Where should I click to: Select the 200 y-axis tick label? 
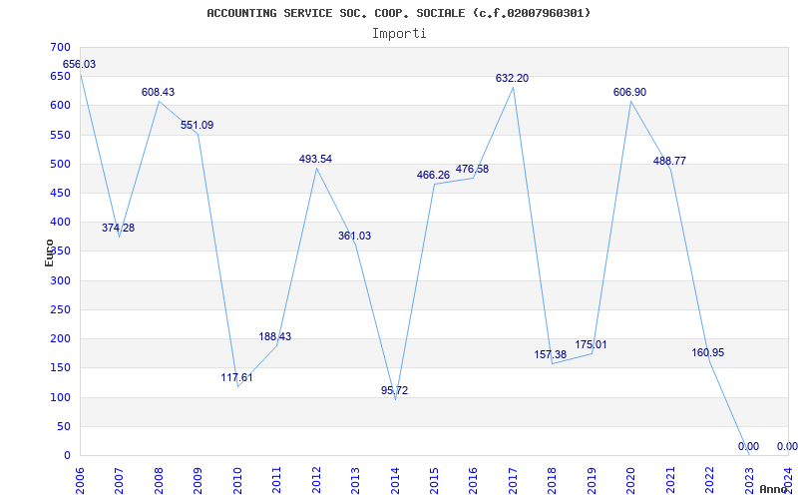[60, 338]
